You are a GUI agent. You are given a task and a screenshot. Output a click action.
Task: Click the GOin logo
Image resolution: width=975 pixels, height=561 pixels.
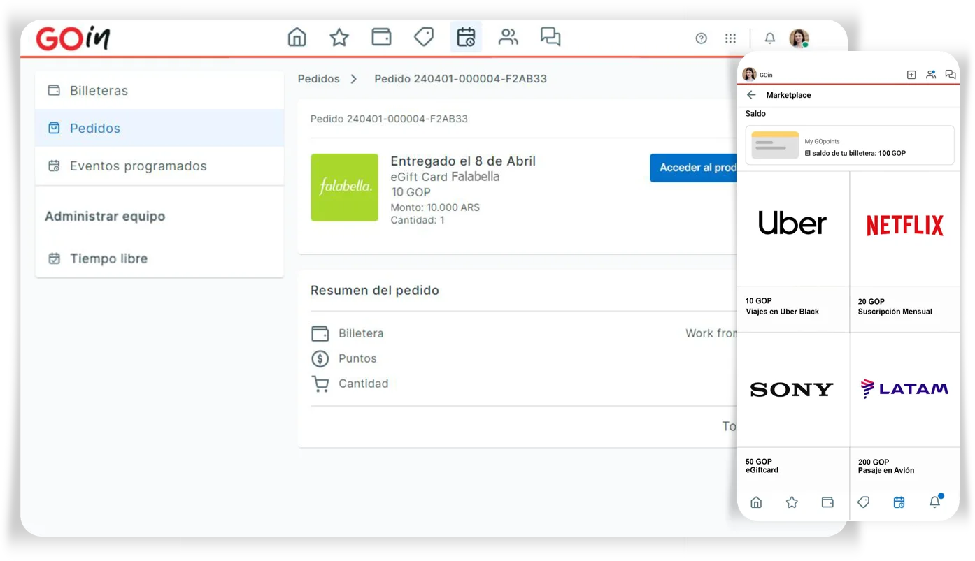click(x=73, y=38)
